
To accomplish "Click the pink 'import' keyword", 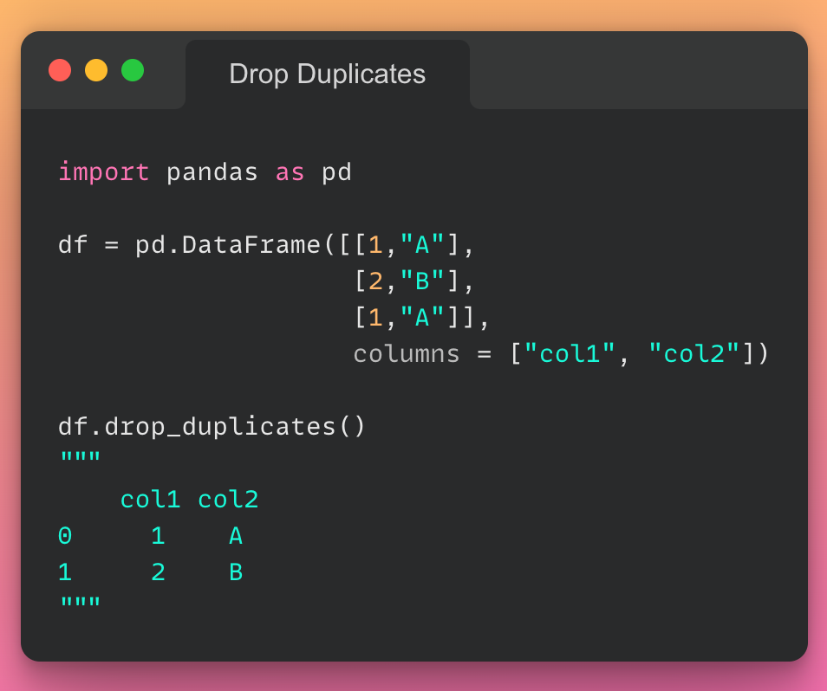I will click(x=103, y=172).
